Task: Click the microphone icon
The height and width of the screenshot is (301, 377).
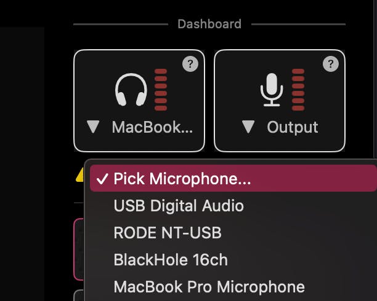Action: click(x=271, y=90)
